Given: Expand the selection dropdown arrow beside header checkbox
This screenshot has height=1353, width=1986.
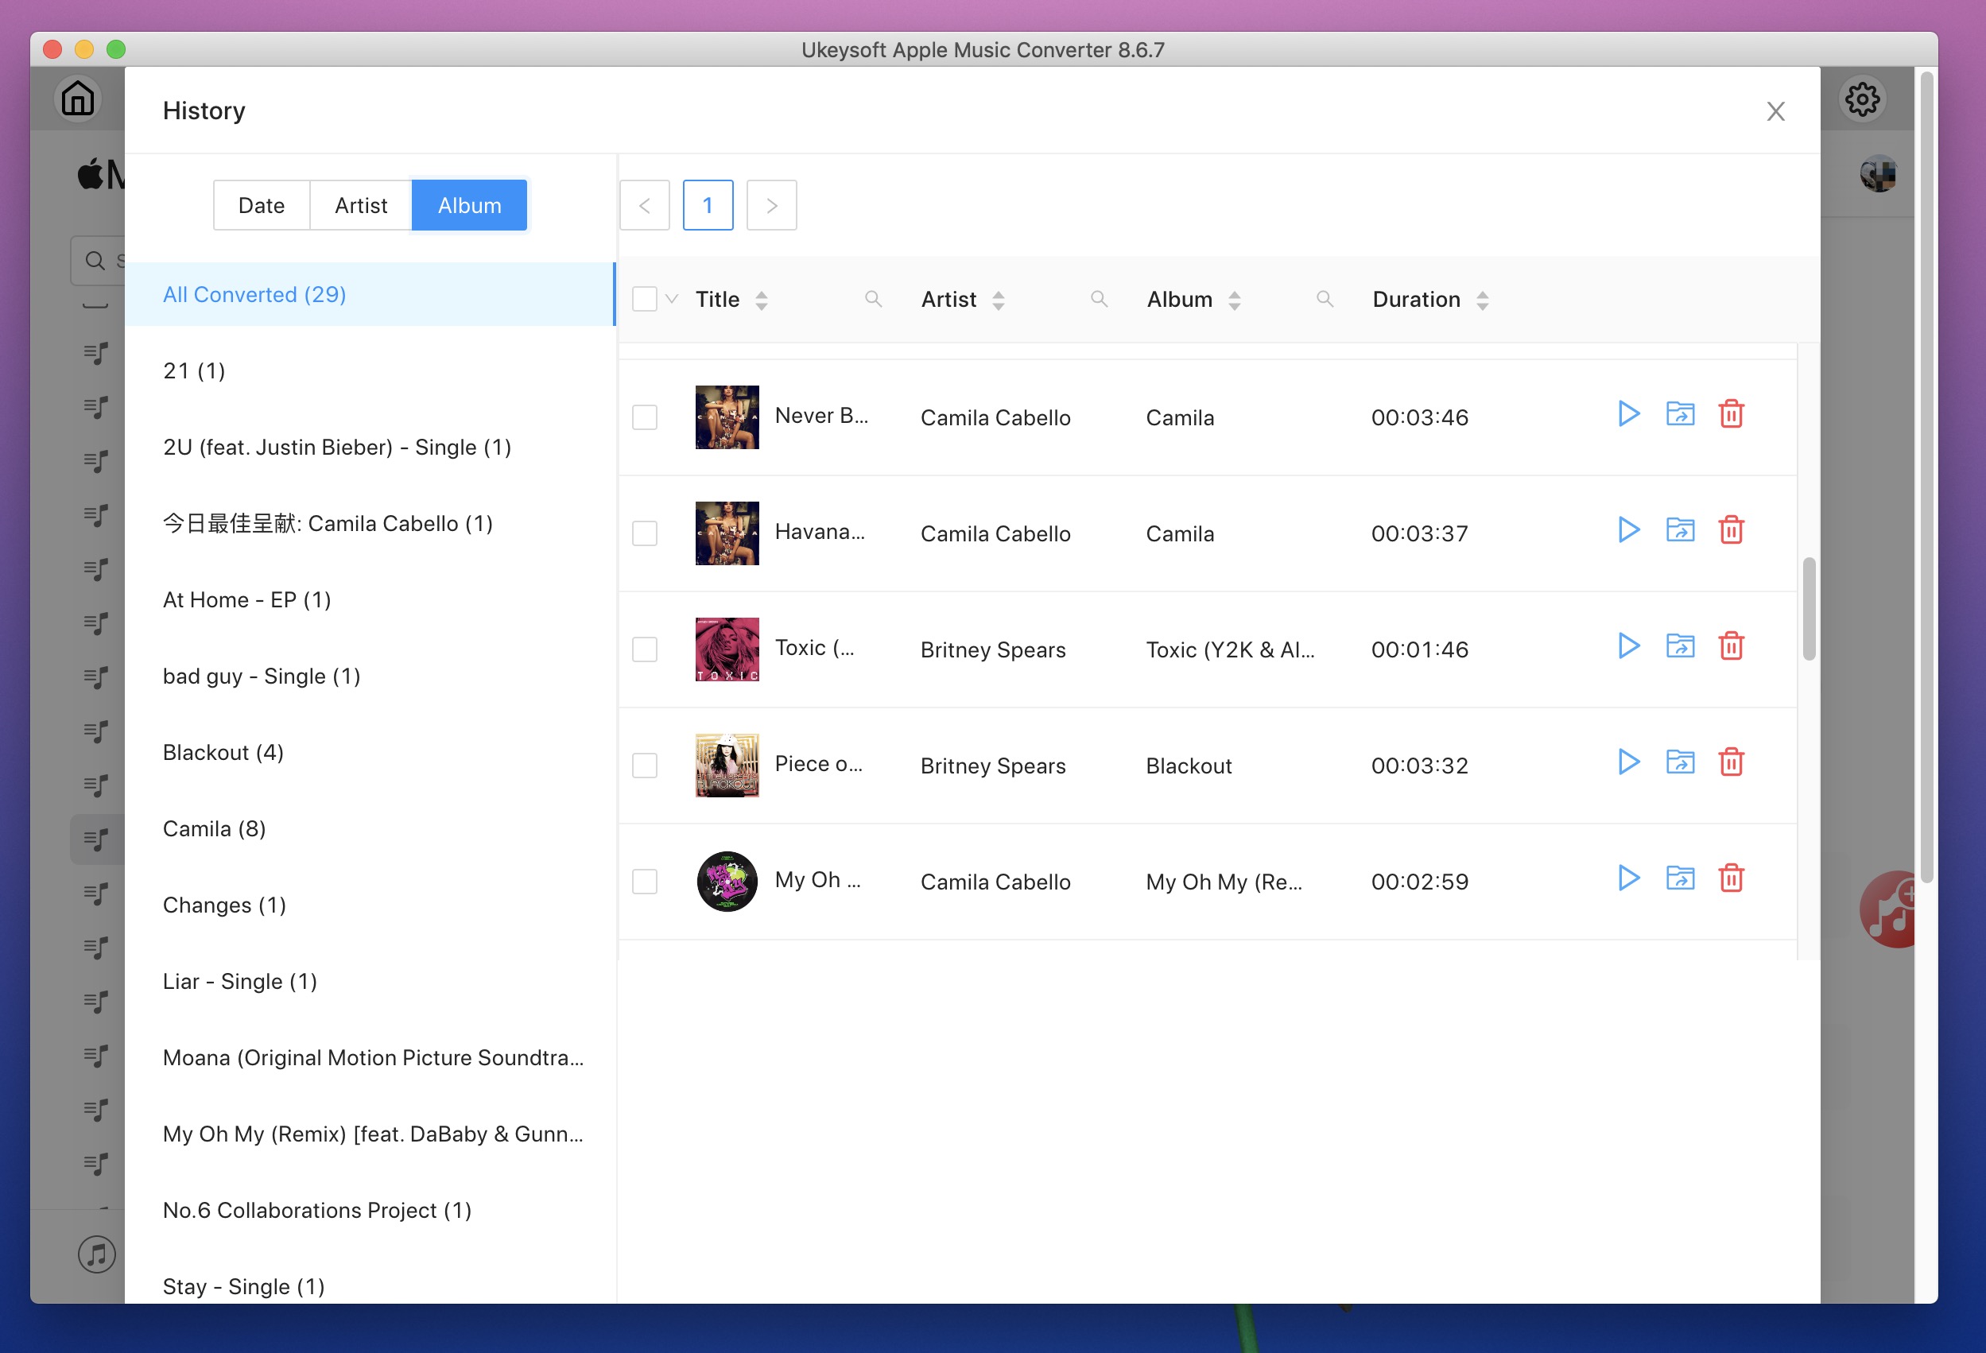Looking at the screenshot, I should click(x=672, y=300).
